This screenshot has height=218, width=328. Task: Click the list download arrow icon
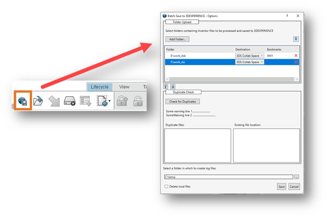point(85,101)
